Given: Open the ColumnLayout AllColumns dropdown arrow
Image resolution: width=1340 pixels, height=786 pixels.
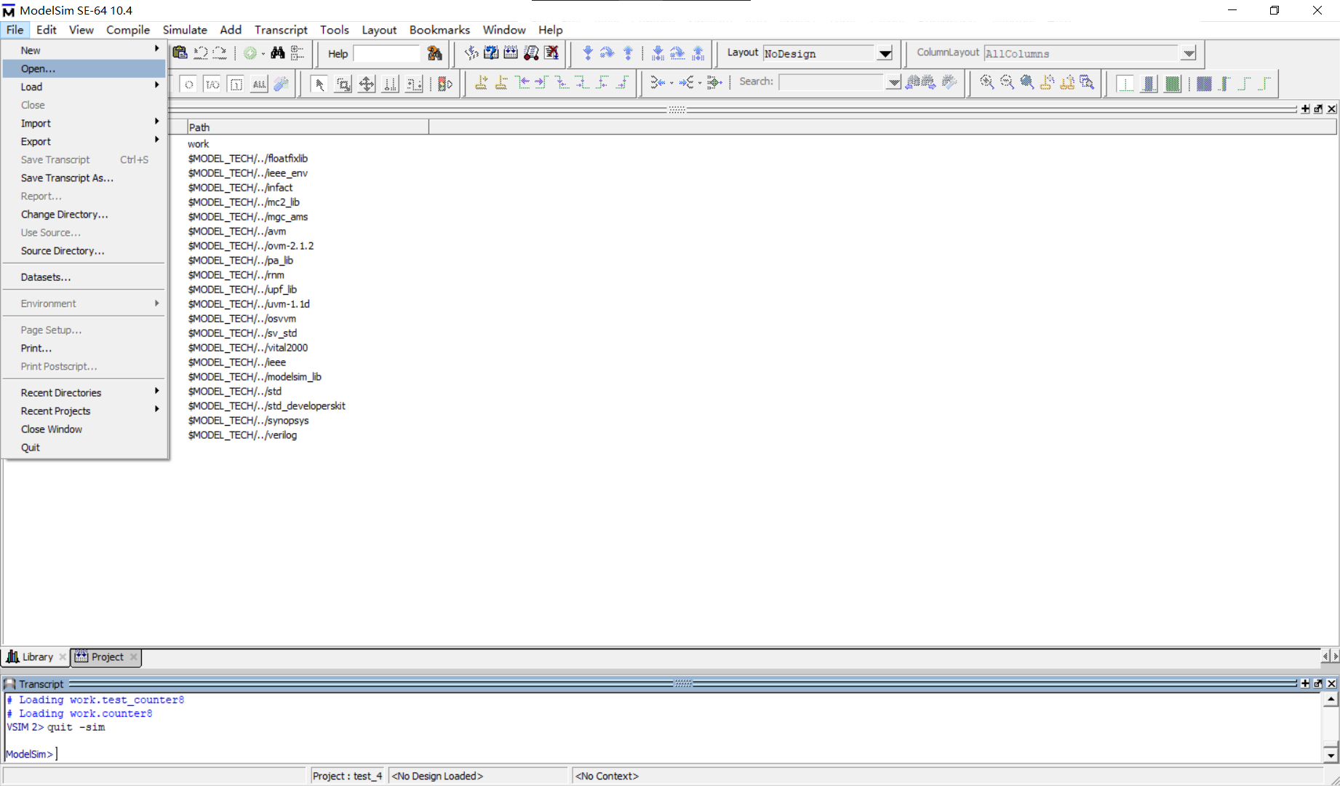Looking at the screenshot, I should tap(1188, 53).
